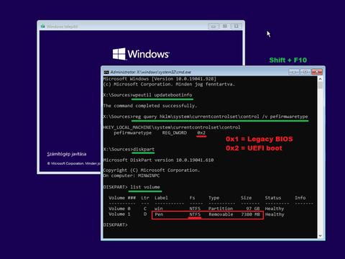Image resolution: width=345 pixels, height=259 pixels.
Task: Click the Számítógép javítása link
Action: (x=67, y=154)
